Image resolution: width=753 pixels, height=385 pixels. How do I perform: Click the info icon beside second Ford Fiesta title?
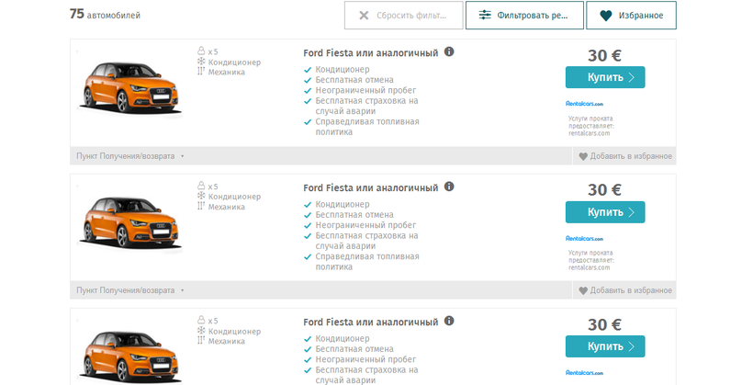click(449, 187)
